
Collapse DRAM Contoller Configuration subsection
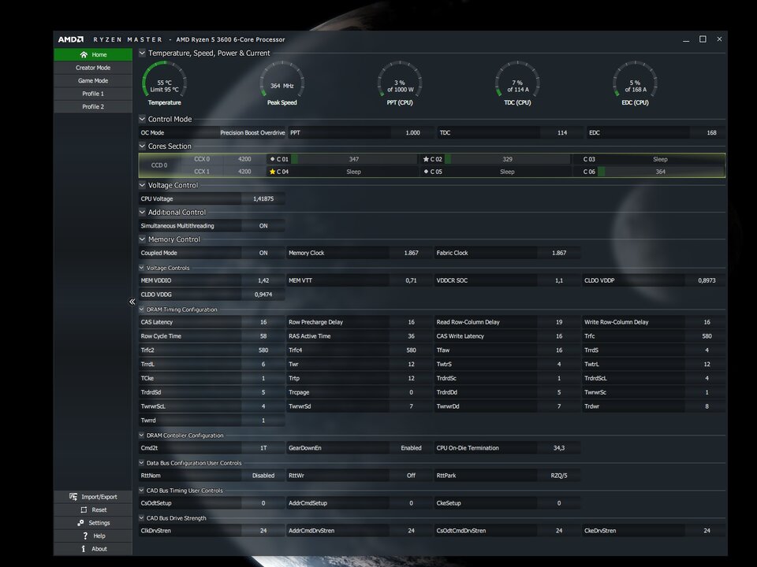click(x=141, y=435)
